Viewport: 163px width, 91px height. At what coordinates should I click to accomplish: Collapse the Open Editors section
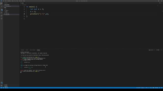(x=7, y=5)
